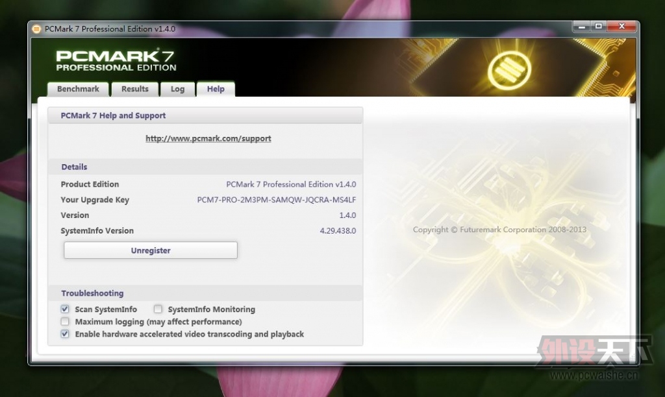Close the PCMark 7 window
Image resolution: width=665 pixels, height=397 pixels.
coord(621,27)
